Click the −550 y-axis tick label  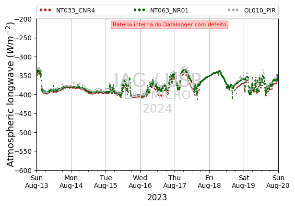pyautogui.click(x=23, y=151)
